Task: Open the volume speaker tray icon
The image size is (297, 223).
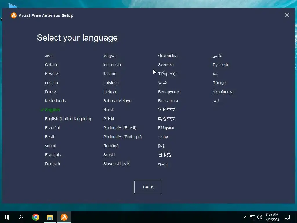Action: coord(260,217)
